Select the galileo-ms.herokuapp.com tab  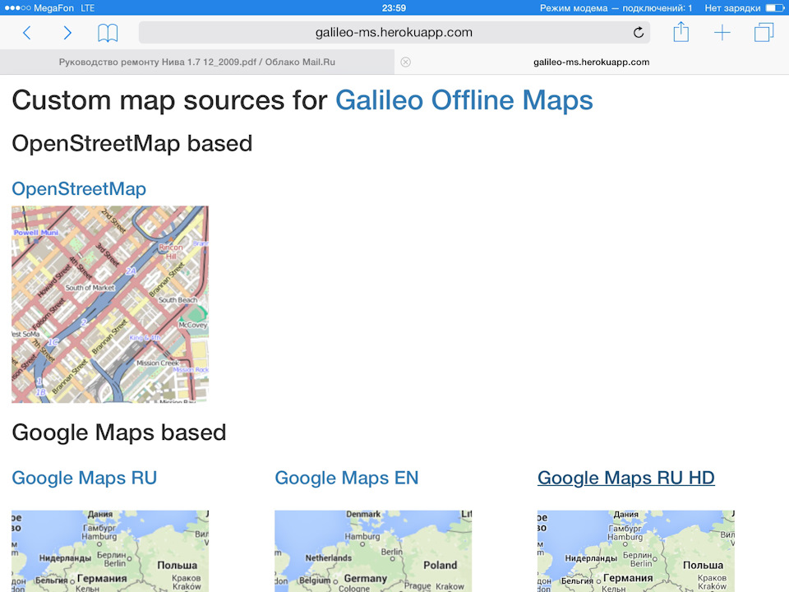(x=591, y=62)
